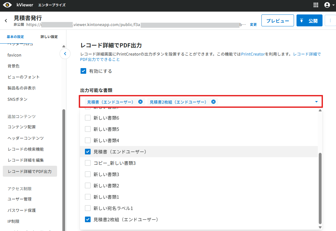Go back with the left arrow
This screenshot has width=336, height=231.
(x=6, y=21)
